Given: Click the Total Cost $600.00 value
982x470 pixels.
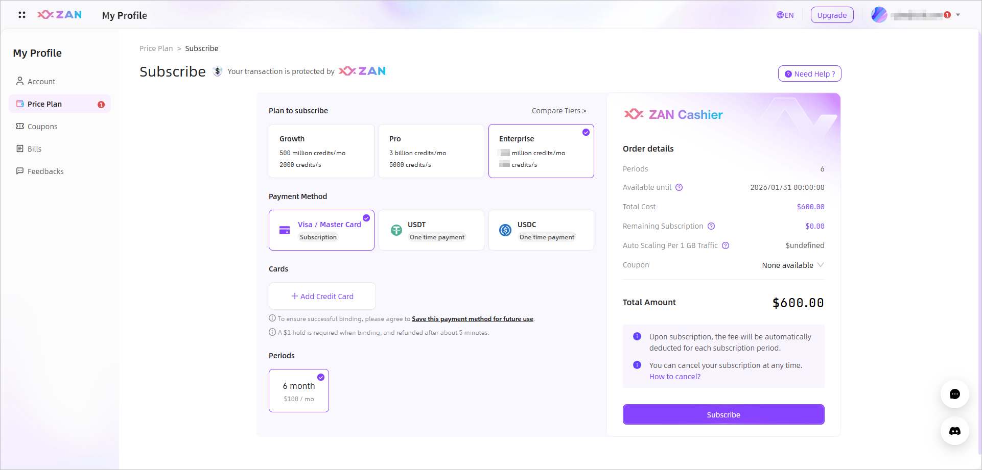Looking at the screenshot, I should point(811,207).
